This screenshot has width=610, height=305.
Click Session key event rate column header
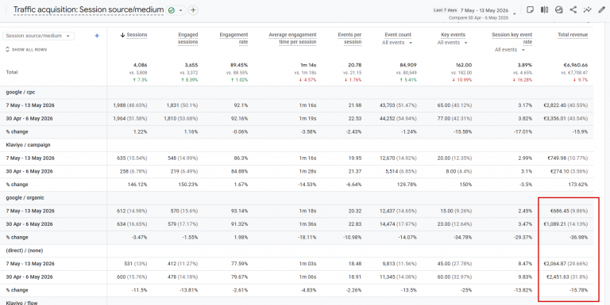pyautogui.click(x=512, y=38)
